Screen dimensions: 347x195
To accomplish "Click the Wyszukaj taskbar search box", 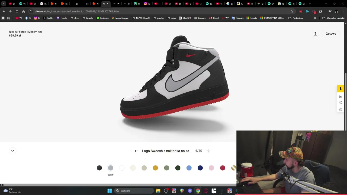I will [x=134, y=191].
